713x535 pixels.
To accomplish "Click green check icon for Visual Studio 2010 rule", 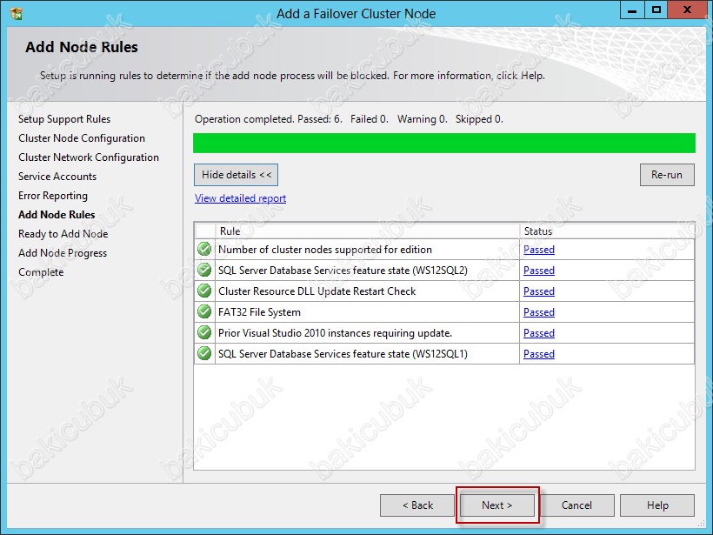I will pyautogui.click(x=204, y=333).
